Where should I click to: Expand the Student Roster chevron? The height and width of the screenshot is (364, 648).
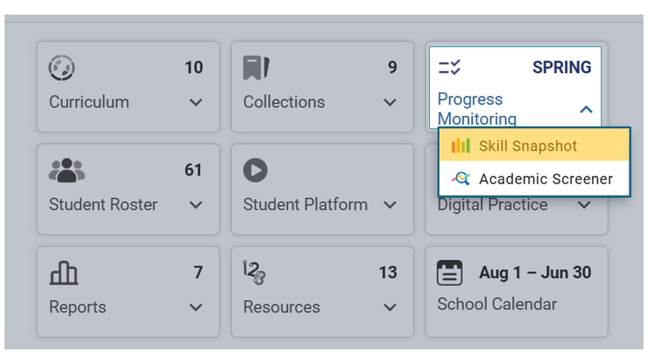(x=196, y=205)
